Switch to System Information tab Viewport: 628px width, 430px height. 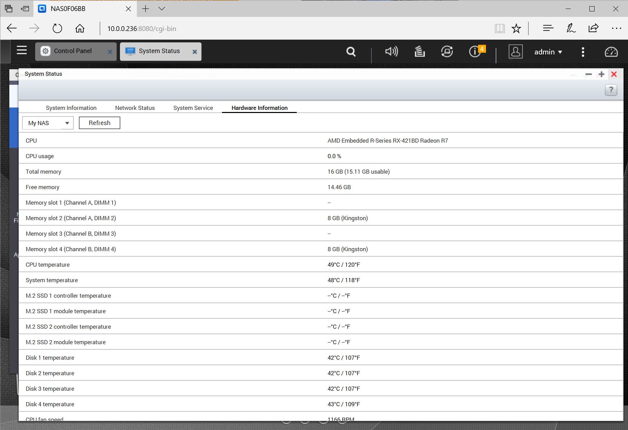click(71, 108)
